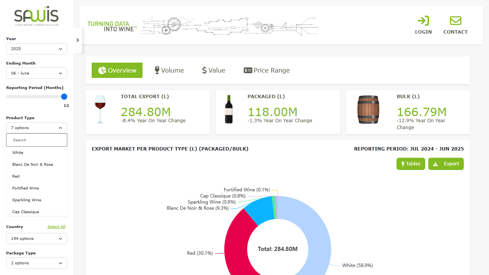Expand the Country 194 options dropdown
489x275 pixels.
(37, 238)
